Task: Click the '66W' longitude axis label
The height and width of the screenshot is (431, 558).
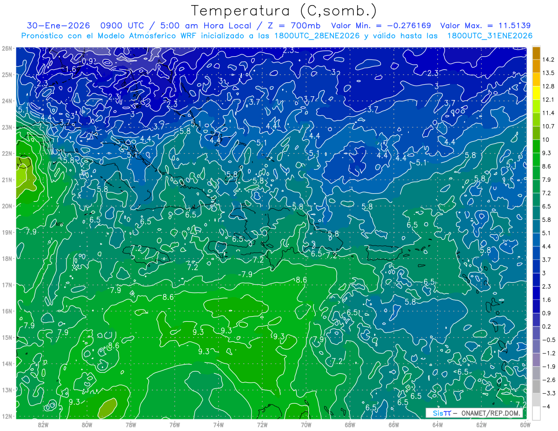Action: coord(393,425)
